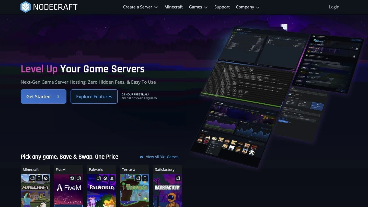Click the mobile phone icon on Minecraft card
Viewport: 368px width, 207px height.
[39, 178]
